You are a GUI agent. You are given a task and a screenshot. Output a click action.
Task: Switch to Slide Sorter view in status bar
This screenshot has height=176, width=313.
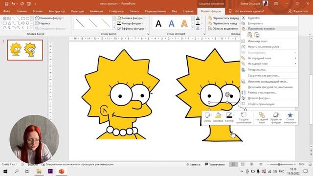243,164
